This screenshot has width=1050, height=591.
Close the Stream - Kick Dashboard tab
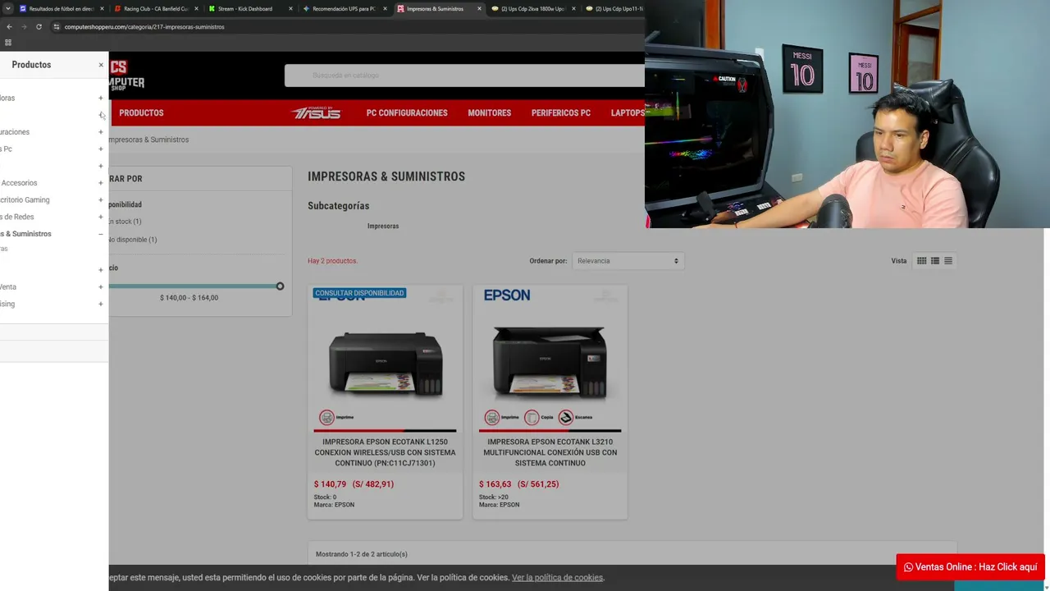pos(290,9)
